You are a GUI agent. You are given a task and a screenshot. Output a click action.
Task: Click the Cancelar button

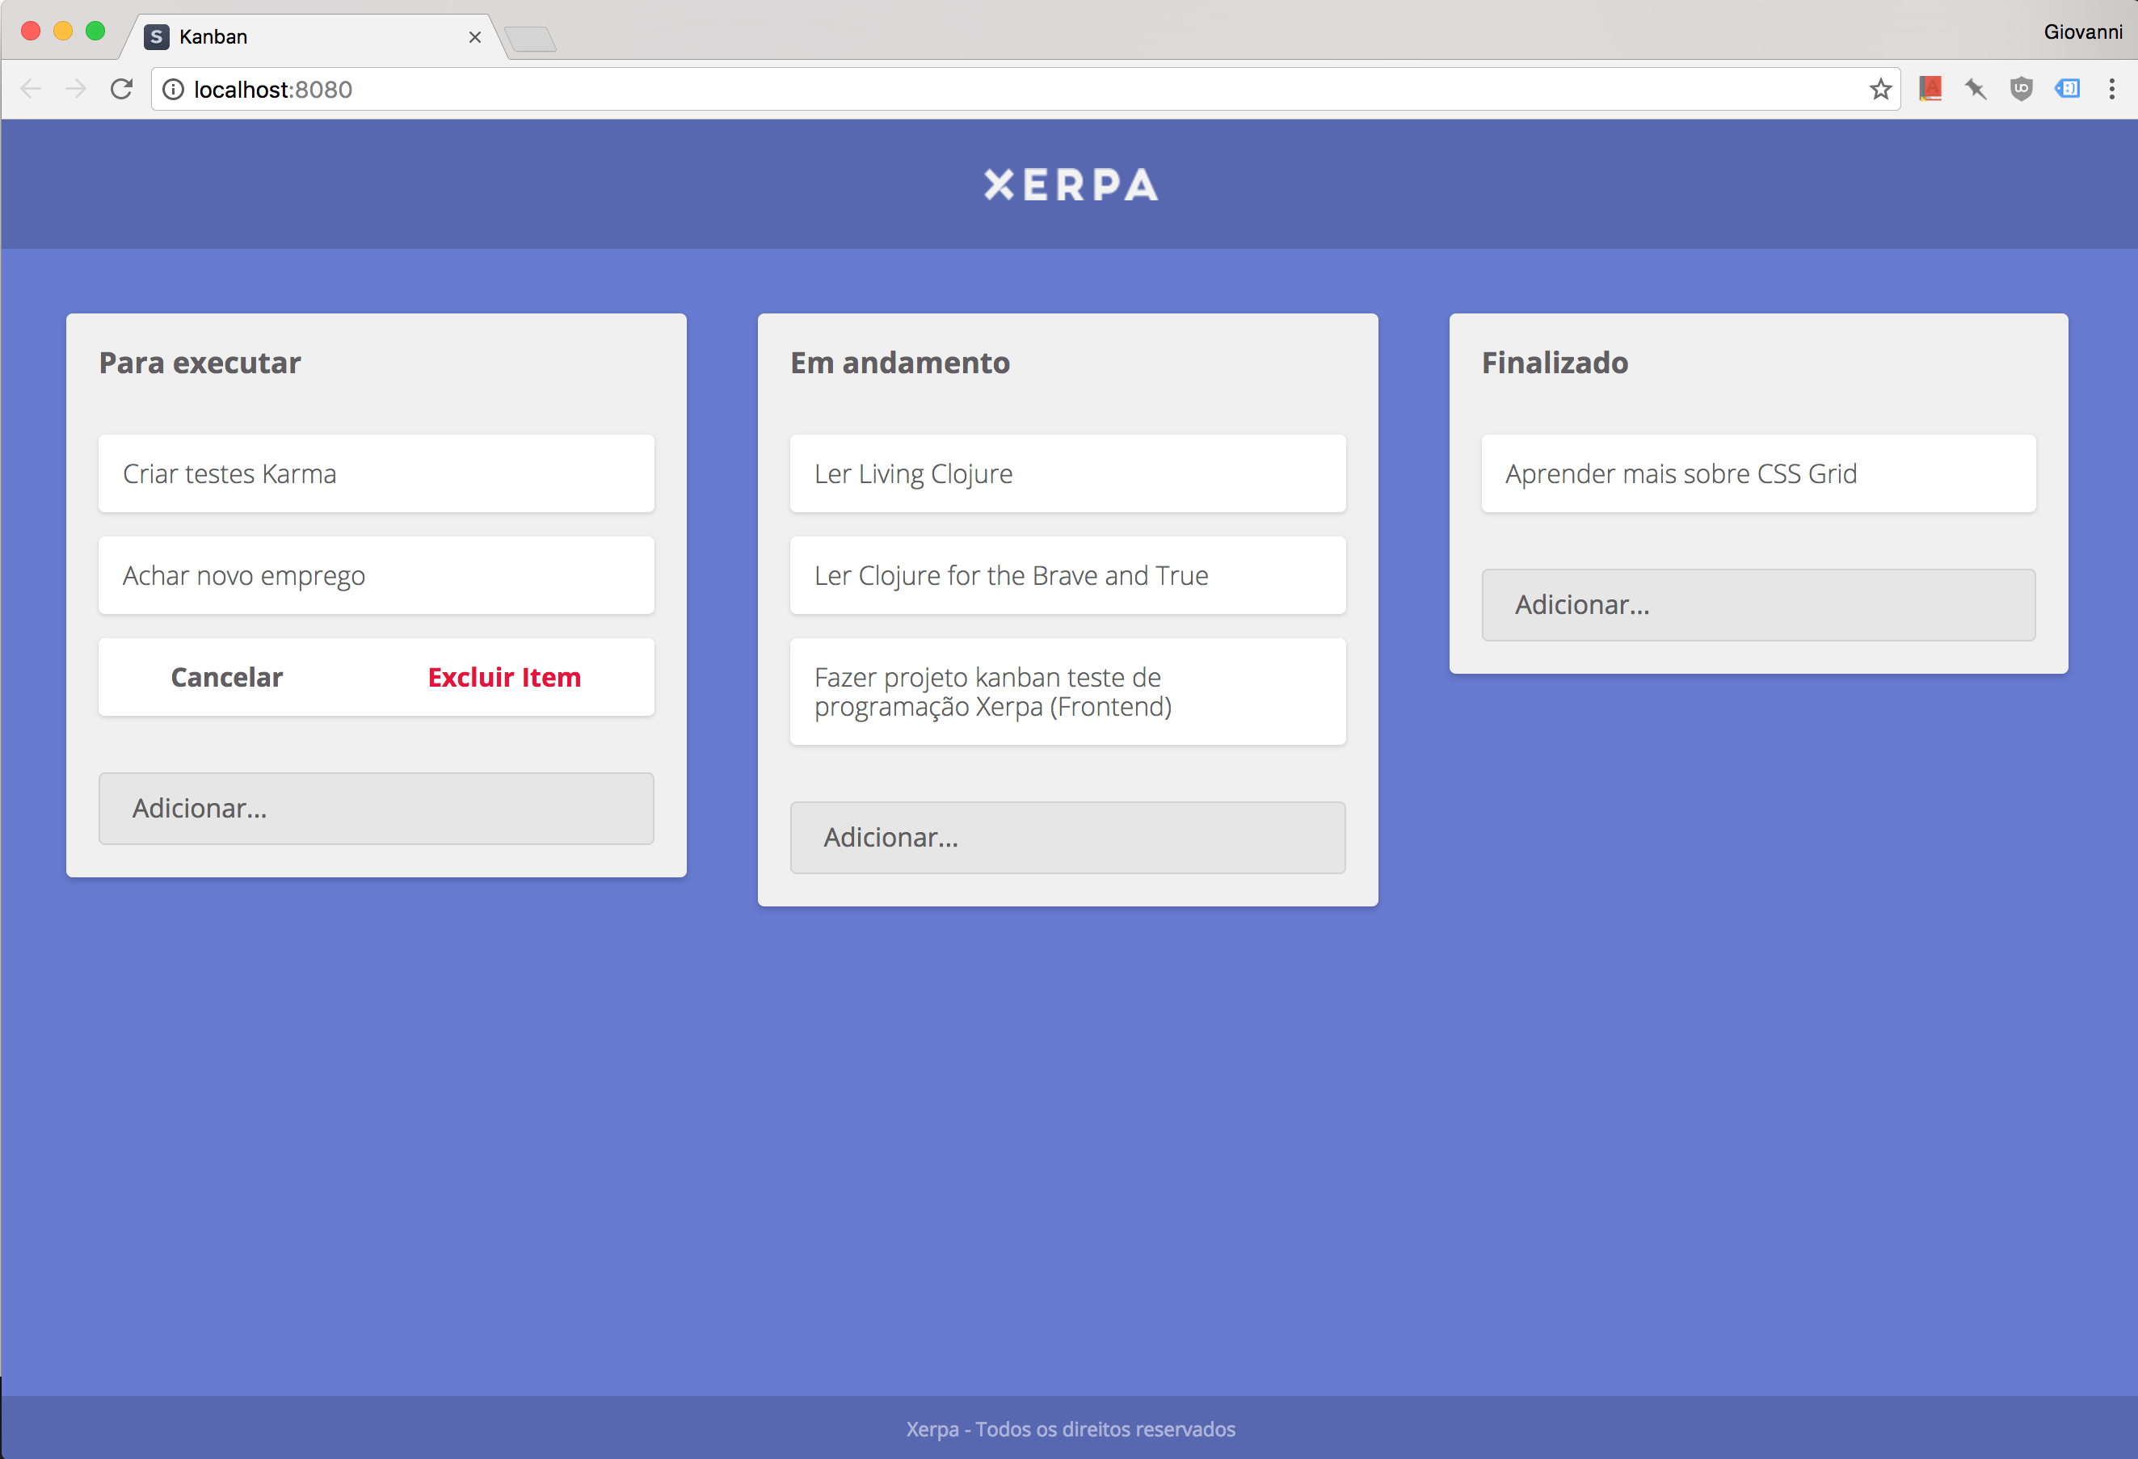click(x=227, y=677)
